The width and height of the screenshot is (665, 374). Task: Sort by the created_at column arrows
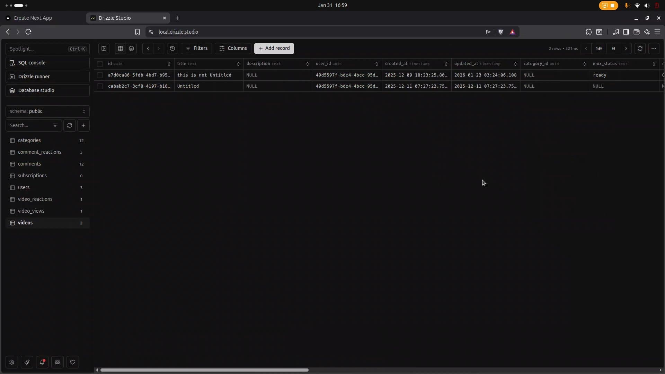446,64
